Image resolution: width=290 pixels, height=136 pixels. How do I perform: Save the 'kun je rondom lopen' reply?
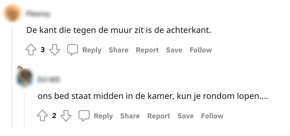(185, 116)
